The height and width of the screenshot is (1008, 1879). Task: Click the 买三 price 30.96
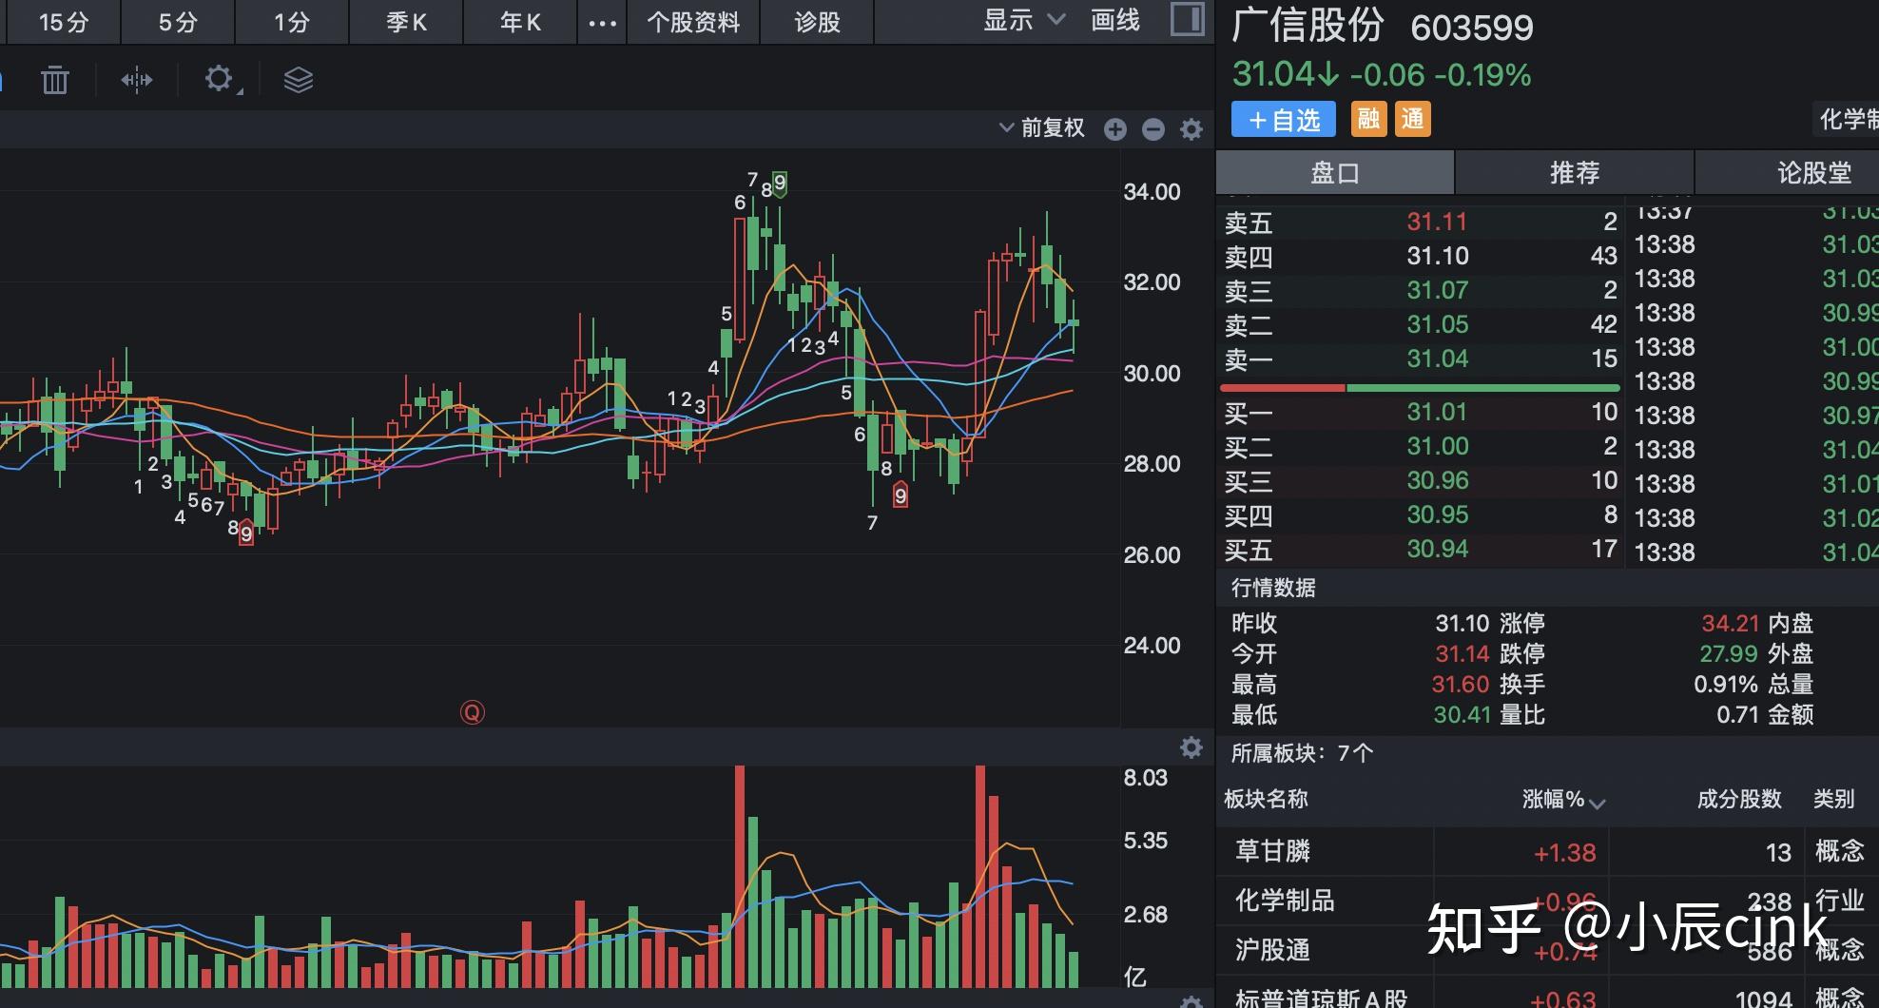[x=1438, y=480]
